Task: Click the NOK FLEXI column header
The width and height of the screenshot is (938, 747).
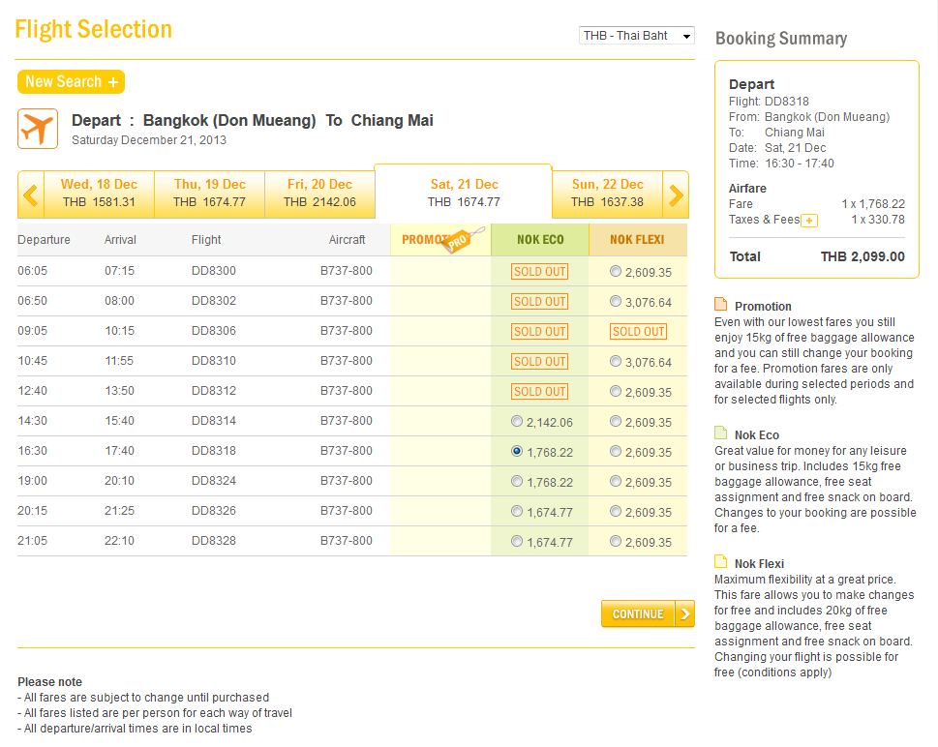Action: pos(637,240)
